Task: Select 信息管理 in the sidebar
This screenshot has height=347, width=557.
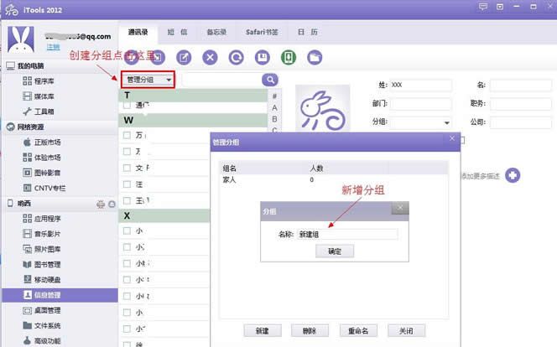Action: tap(60, 295)
